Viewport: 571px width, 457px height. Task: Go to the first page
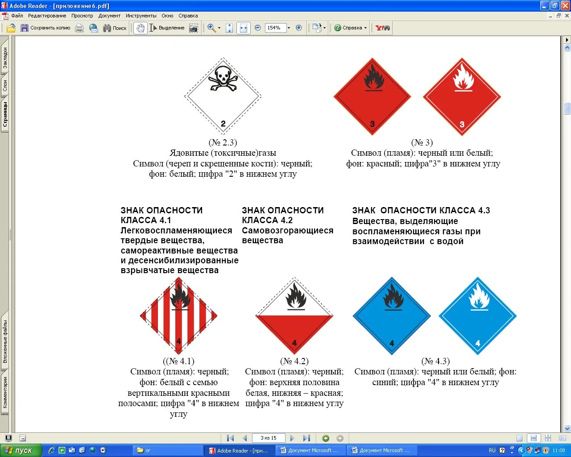(230, 438)
